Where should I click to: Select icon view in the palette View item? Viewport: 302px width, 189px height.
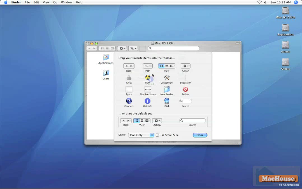tap(161, 66)
